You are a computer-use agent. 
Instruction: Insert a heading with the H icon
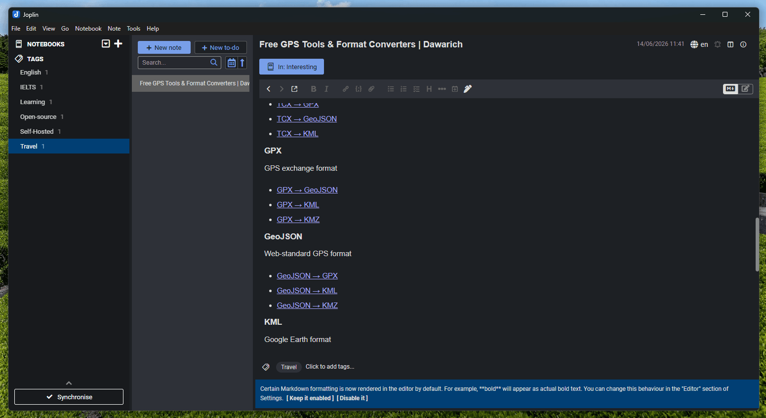[x=429, y=89]
